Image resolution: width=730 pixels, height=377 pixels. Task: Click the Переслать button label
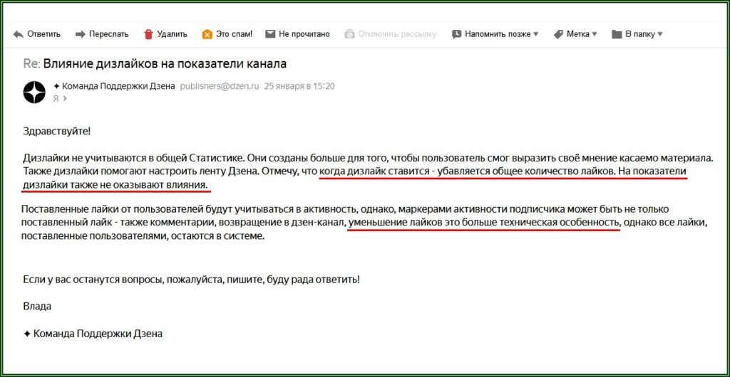[108, 34]
